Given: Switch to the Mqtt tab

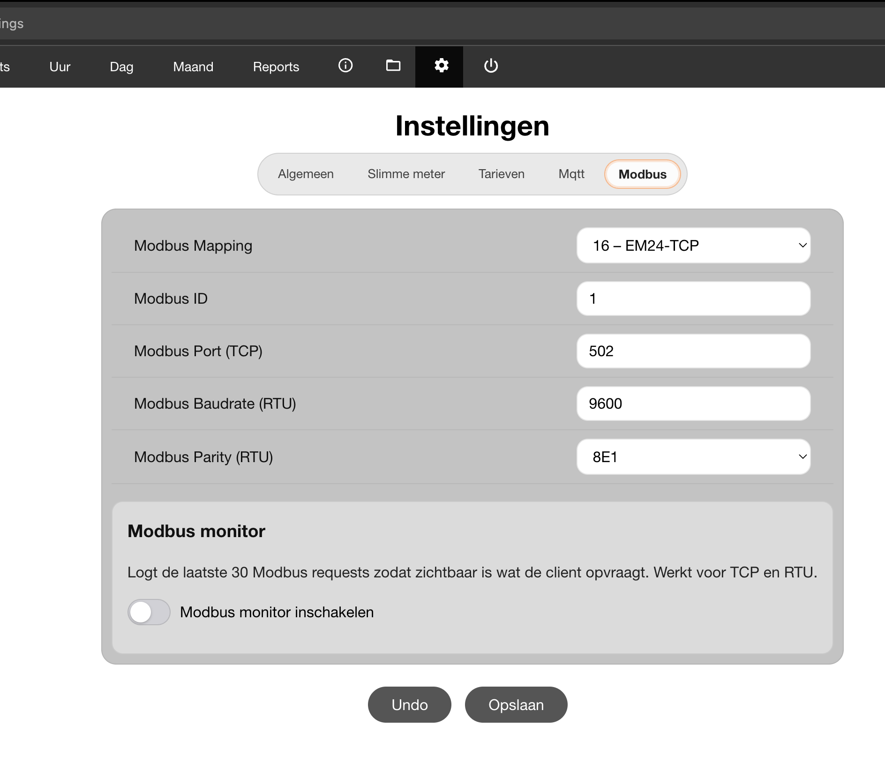Looking at the screenshot, I should click(x=571, y=174).
